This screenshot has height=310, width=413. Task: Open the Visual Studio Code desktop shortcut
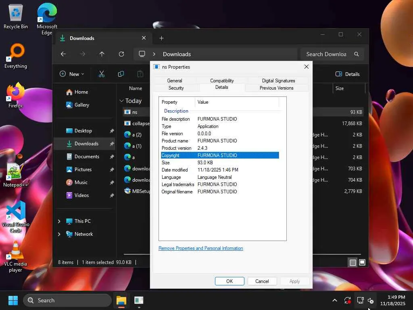coord(16,217)
